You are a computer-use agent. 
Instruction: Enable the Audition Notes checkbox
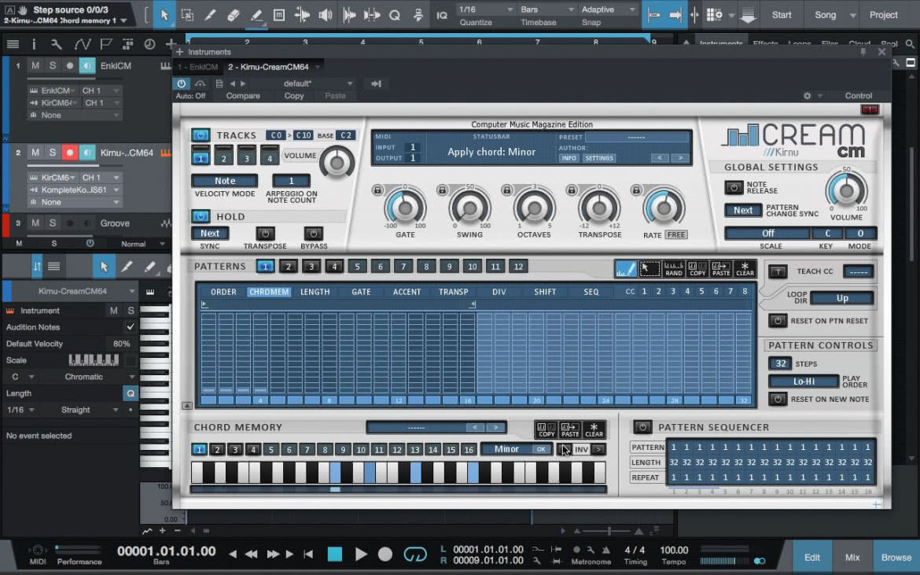tap(131, 326)
